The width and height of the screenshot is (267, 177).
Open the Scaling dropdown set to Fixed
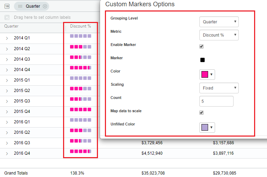(x=219, y=88)
